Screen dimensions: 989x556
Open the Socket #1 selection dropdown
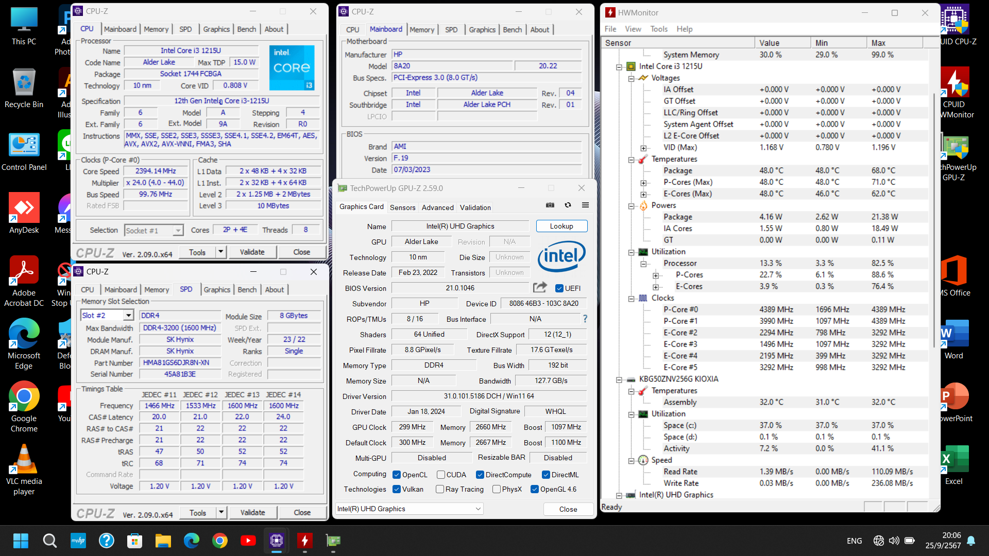(178, 231)
